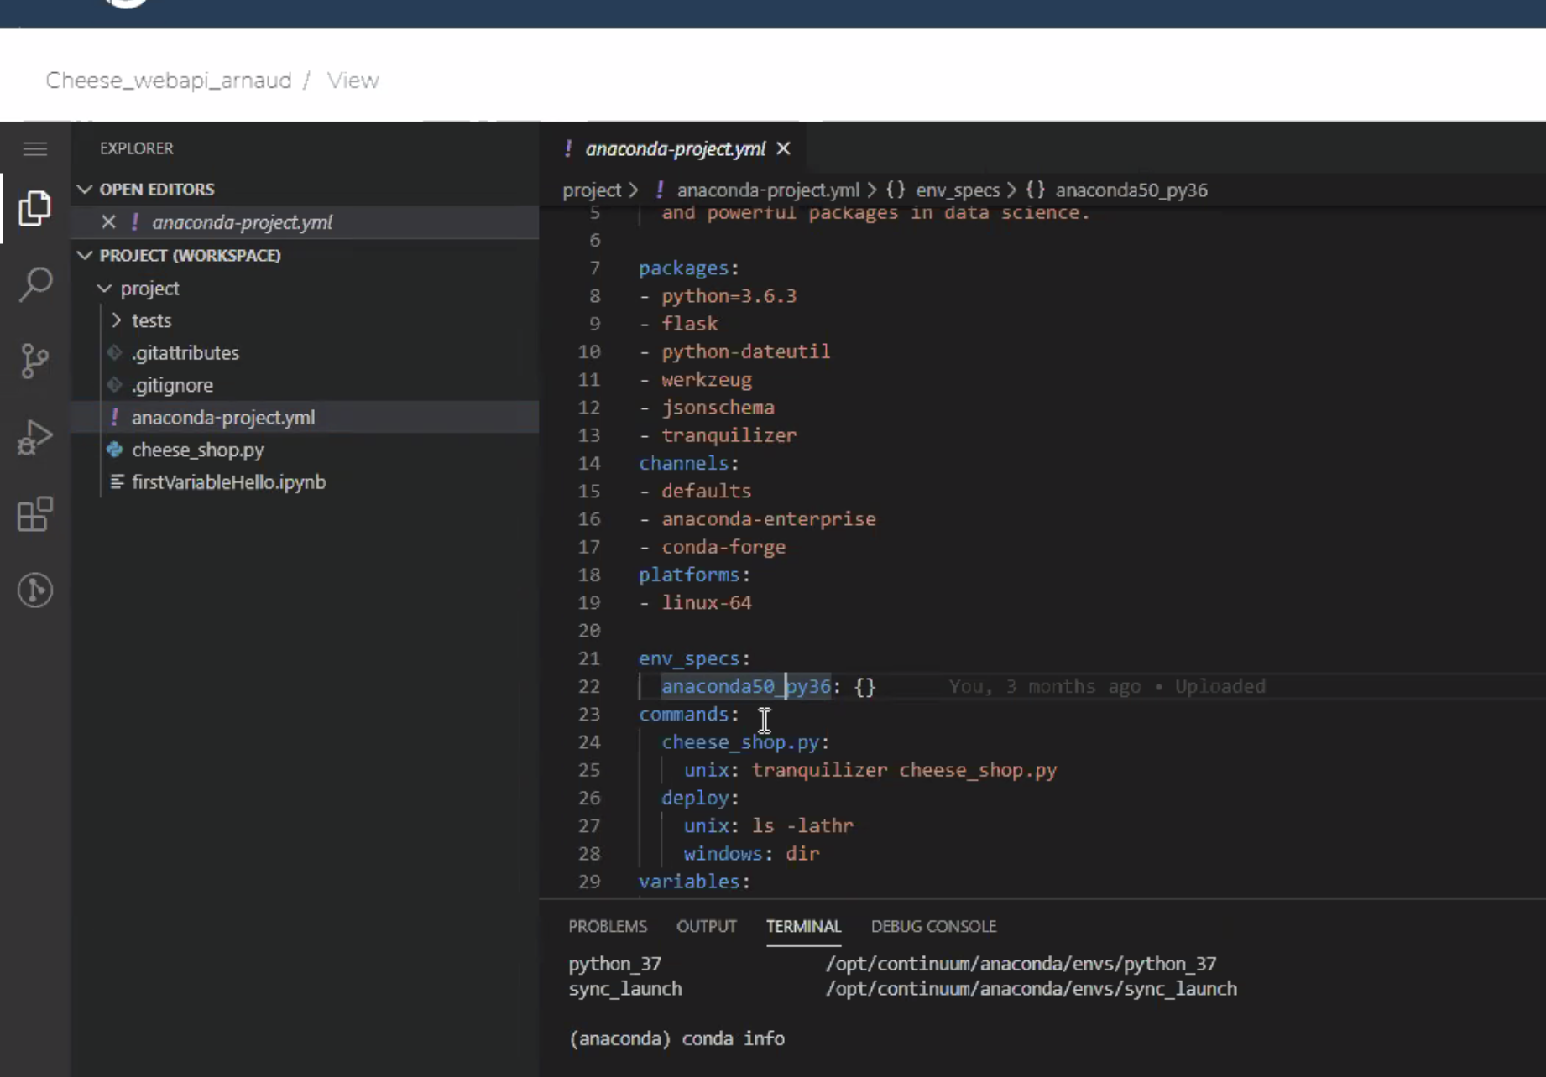Click the project breadcrumb in the editor

pyautogui.click(x=592, y=190)
